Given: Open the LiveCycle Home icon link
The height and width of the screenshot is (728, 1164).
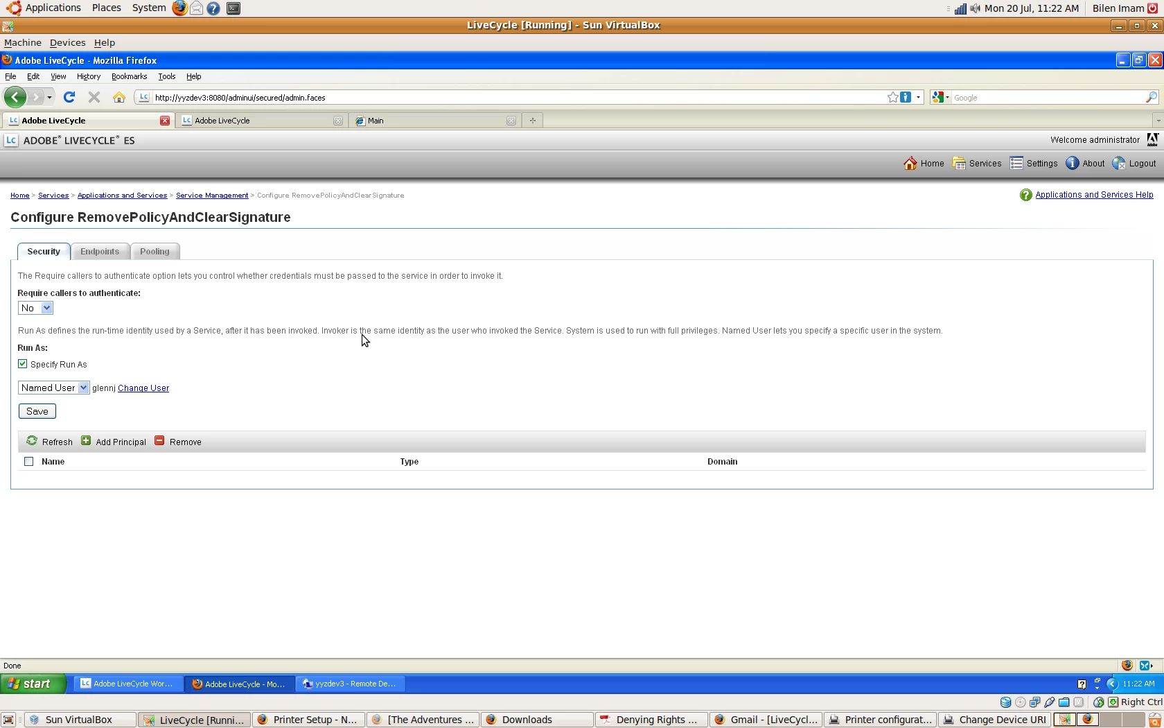Looking at the screenshot, I should pos(924,164).
